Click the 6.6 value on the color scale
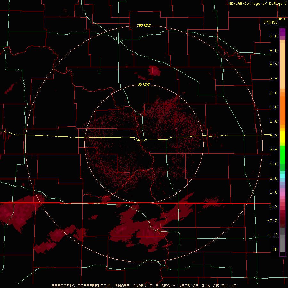The image size is (288, 288). (274, 93)
